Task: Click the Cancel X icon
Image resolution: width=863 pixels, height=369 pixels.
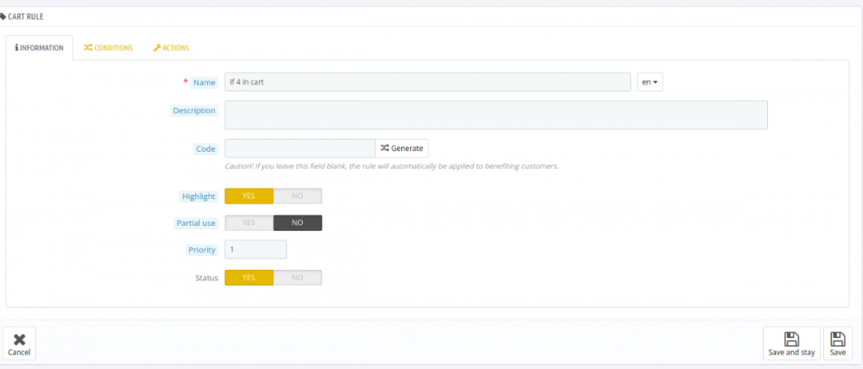Action: [19, 339]
